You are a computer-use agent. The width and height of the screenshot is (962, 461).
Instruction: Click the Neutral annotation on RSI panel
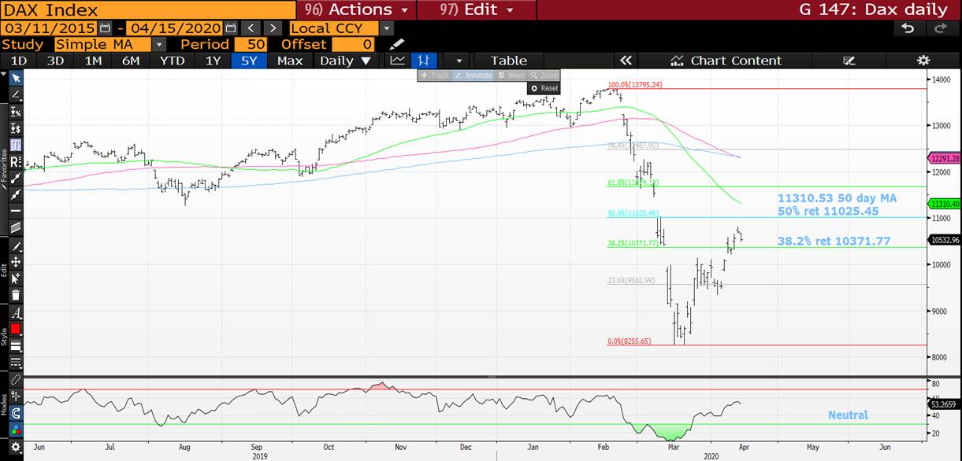point(848,415)
